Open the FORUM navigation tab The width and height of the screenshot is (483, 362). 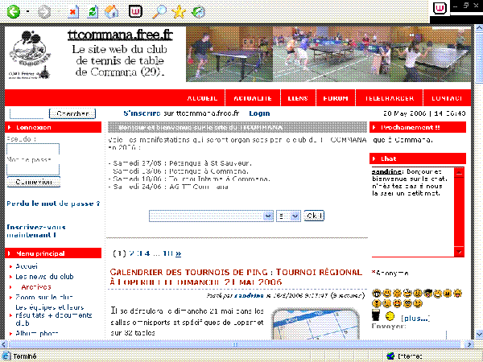(336, 98)
